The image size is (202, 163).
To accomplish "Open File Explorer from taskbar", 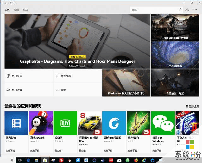I will tap(36, 160).
